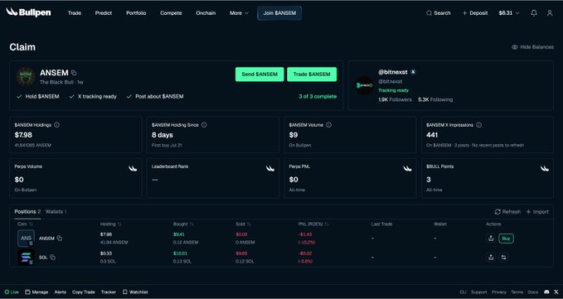Open Privacy footer link
The width and height of the screenshot is (563, 299).
point(499,292)
